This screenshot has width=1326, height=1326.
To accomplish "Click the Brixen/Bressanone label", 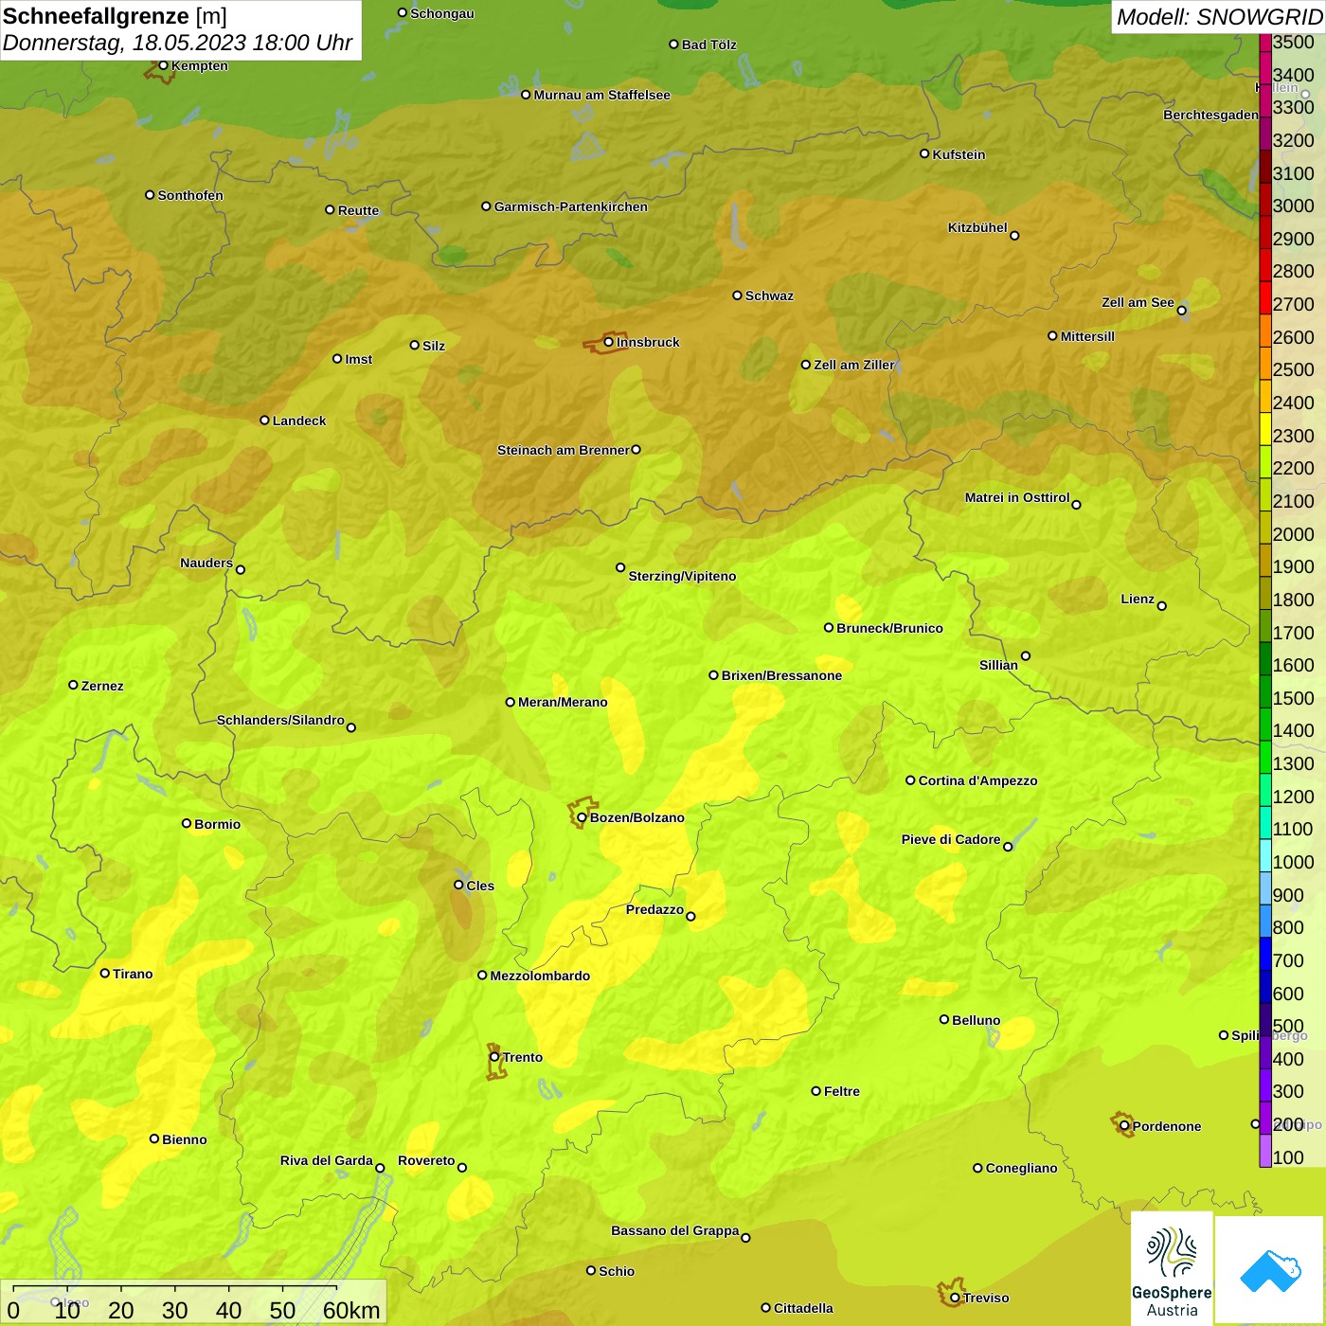I will click(781, 675).
